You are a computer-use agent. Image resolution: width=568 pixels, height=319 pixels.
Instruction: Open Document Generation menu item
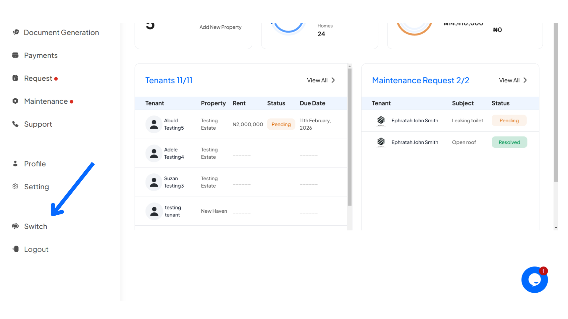[61, 32]
